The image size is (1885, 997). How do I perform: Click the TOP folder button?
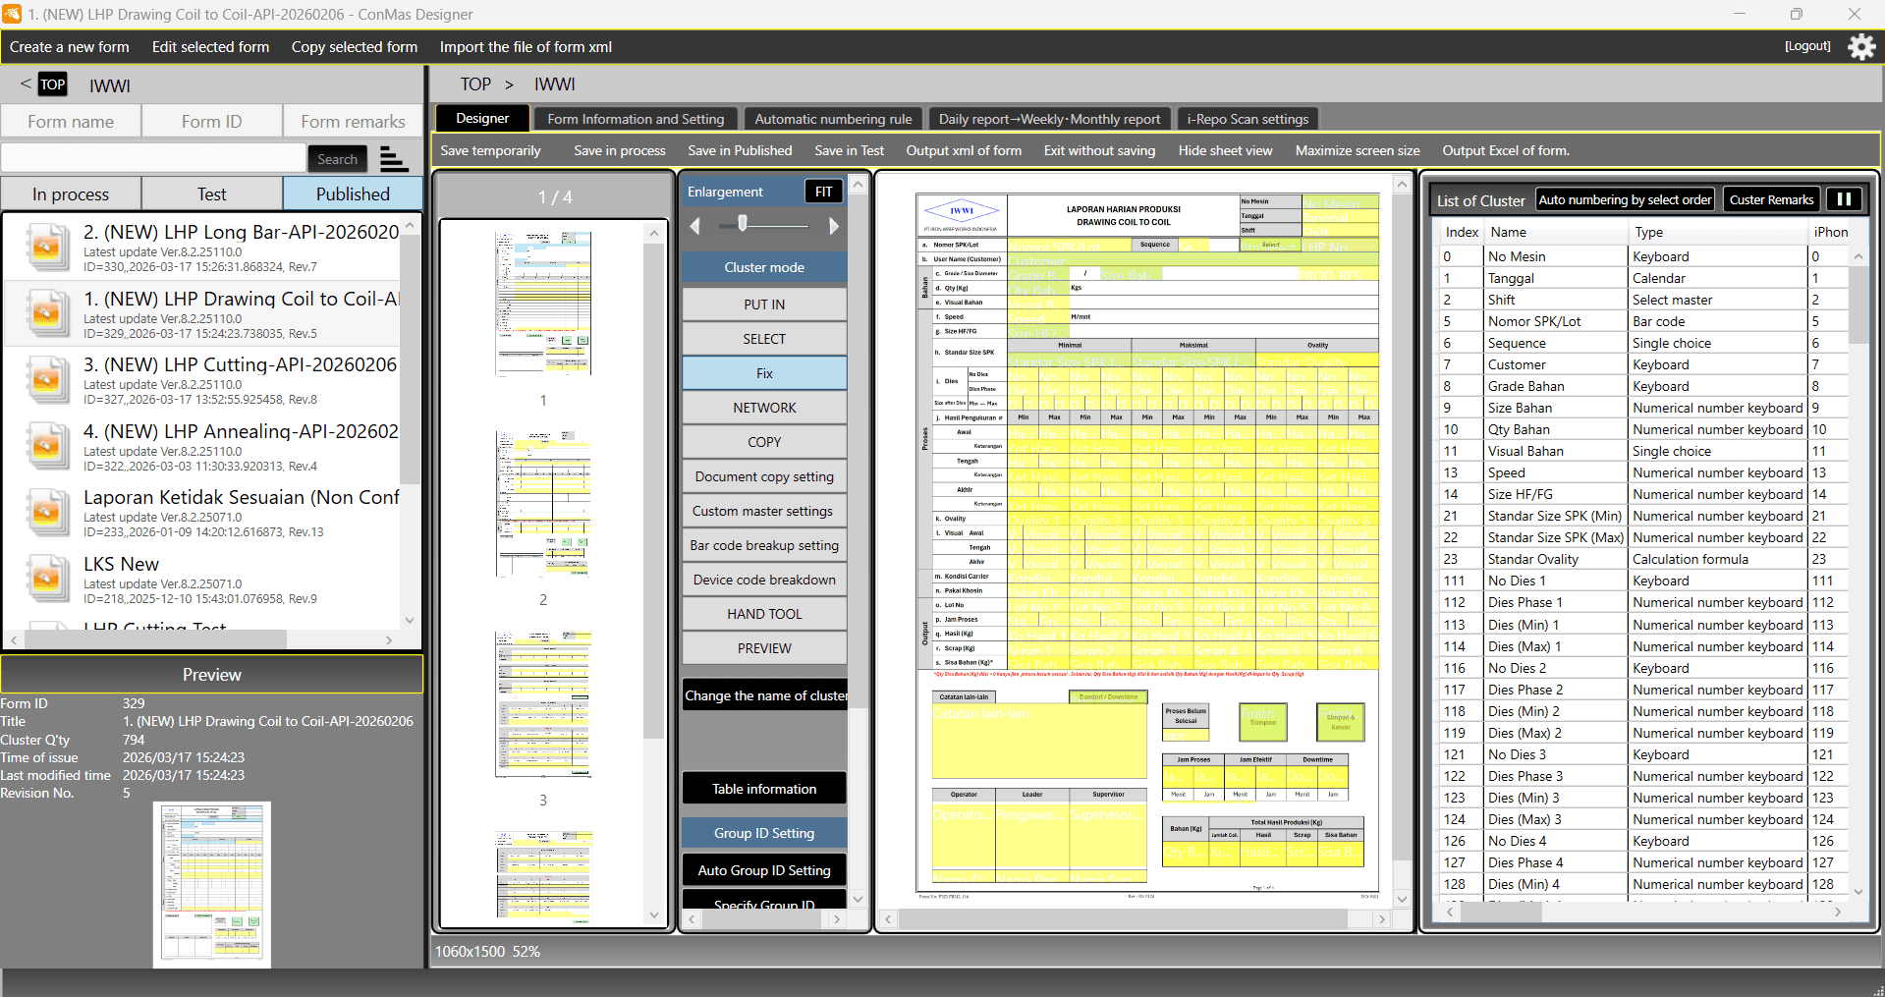[x=53, y=84]
